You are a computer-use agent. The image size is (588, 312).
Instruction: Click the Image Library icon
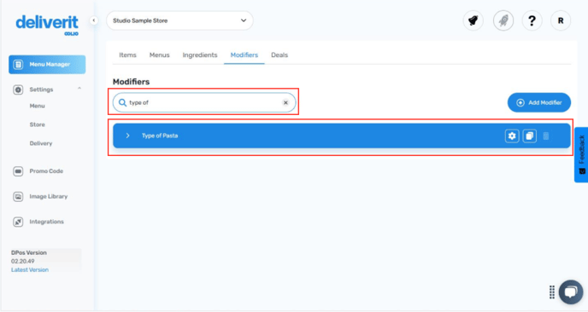click(18, 196)
